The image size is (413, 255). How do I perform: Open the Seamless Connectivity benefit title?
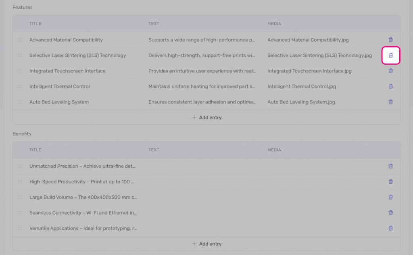[83, 213]
